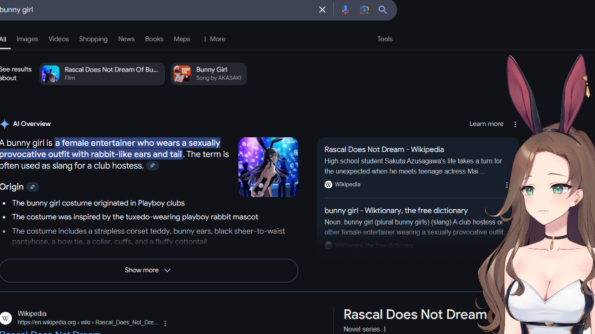Switch to the Images tab
Viewport: 595px width, 334px height.
click(27, 39)
